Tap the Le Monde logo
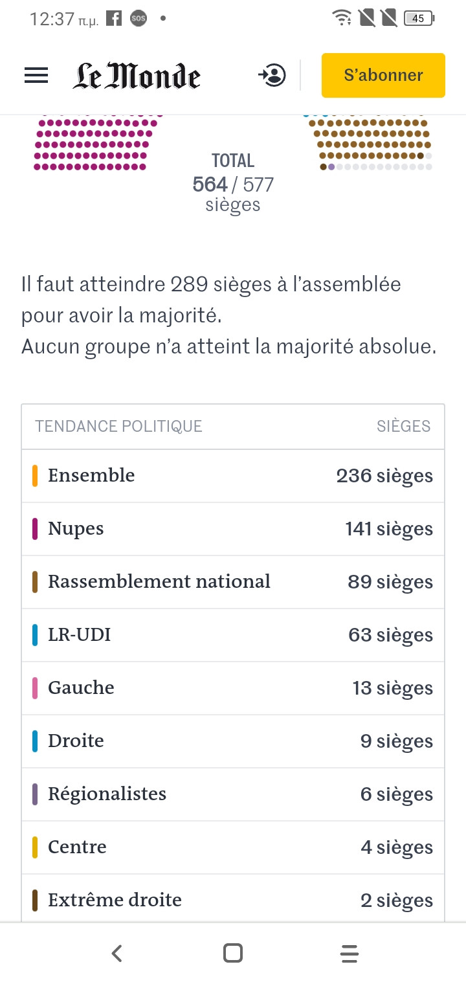 click(x=137, y=76)
